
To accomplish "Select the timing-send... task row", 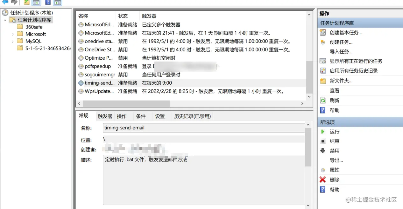I will coord(191,83).
